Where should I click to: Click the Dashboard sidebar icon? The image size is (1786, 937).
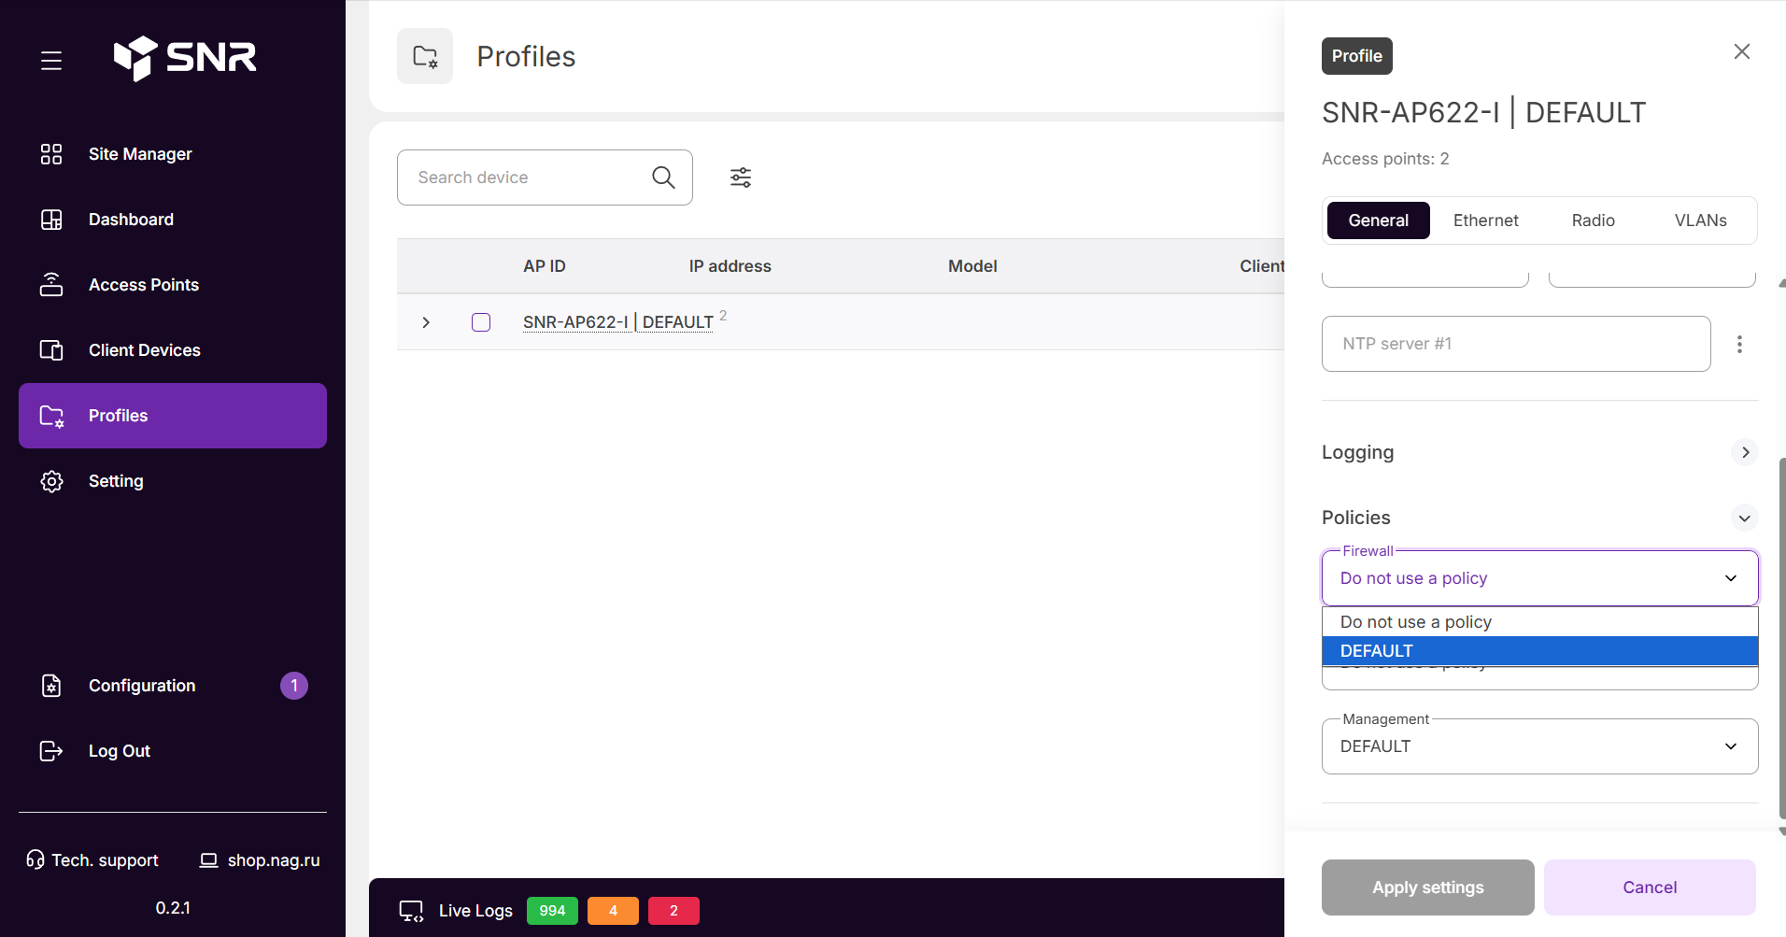[51, 220]
